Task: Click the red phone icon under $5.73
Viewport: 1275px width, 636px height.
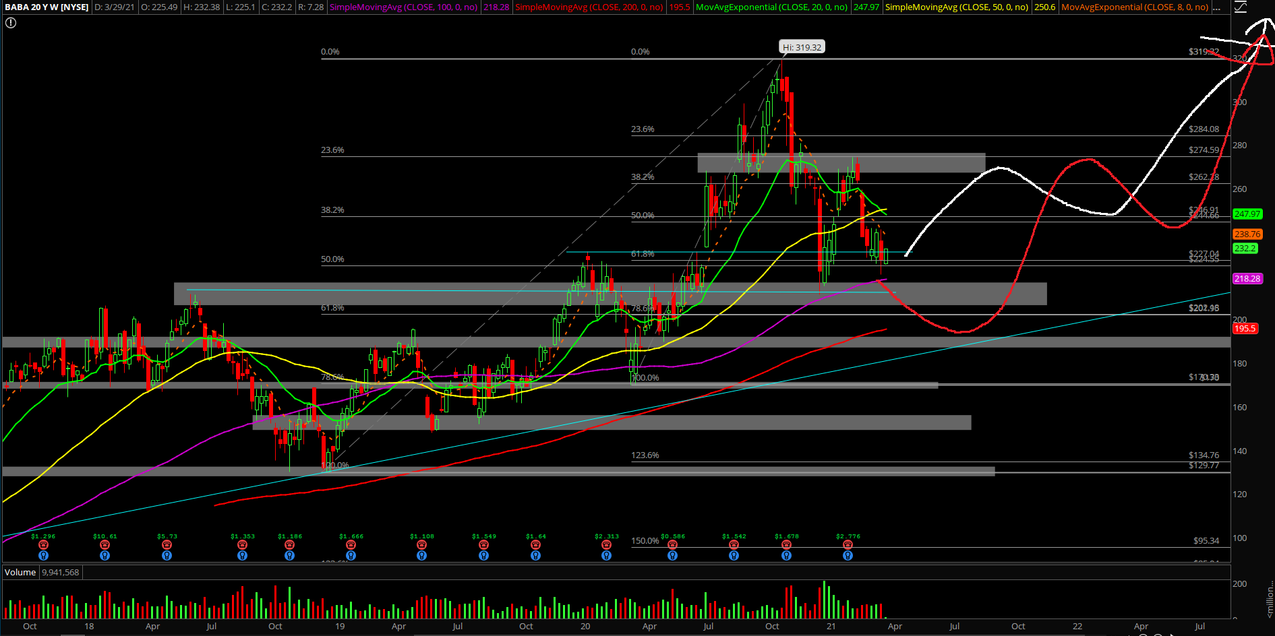Action: coord(167,545)
